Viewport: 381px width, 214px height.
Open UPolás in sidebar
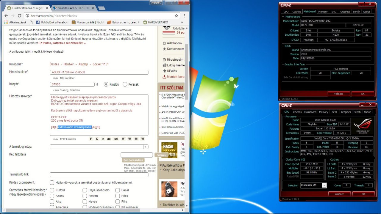pos(170,71)
